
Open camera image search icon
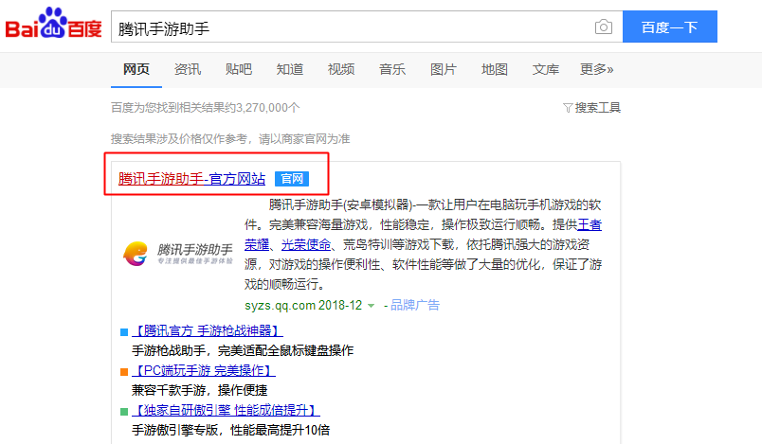(603, 27)
